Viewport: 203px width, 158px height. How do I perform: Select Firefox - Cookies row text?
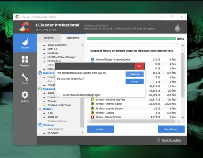point(105,113)
